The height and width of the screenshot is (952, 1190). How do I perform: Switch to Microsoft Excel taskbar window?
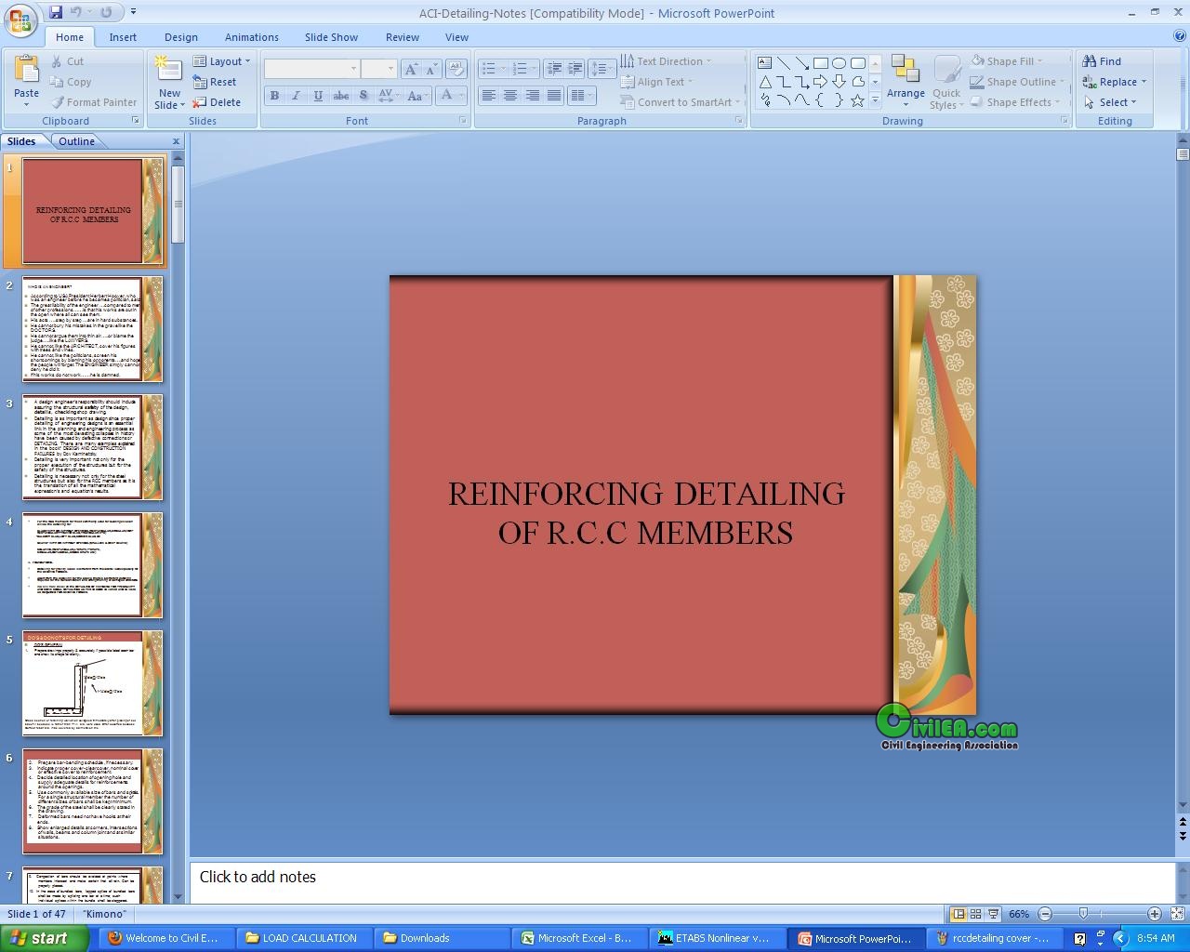(x=580, y=938)
